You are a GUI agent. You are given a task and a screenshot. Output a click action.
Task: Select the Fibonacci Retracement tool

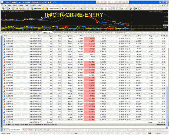click(85, 8)
